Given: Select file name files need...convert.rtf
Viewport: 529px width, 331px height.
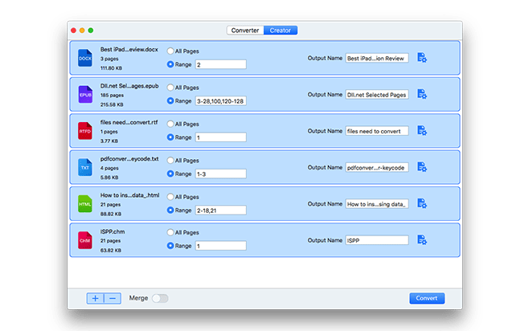Looking at the screenshot, I should click(129, 122).
